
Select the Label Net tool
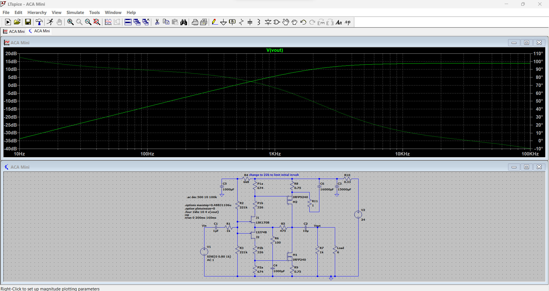coord(232,22)
